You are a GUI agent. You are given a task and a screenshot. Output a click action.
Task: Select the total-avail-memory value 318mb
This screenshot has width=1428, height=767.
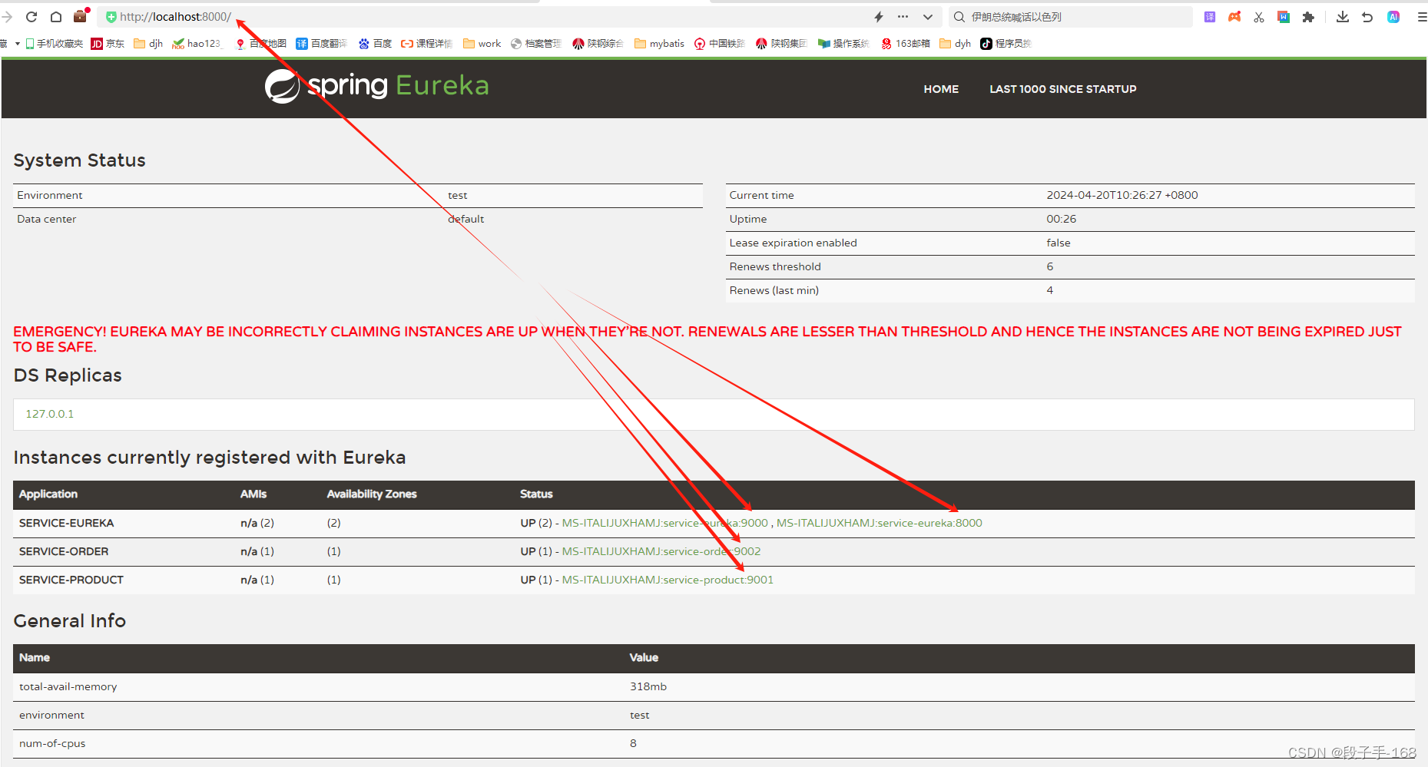pyautogui.click(x=648, y=686)
